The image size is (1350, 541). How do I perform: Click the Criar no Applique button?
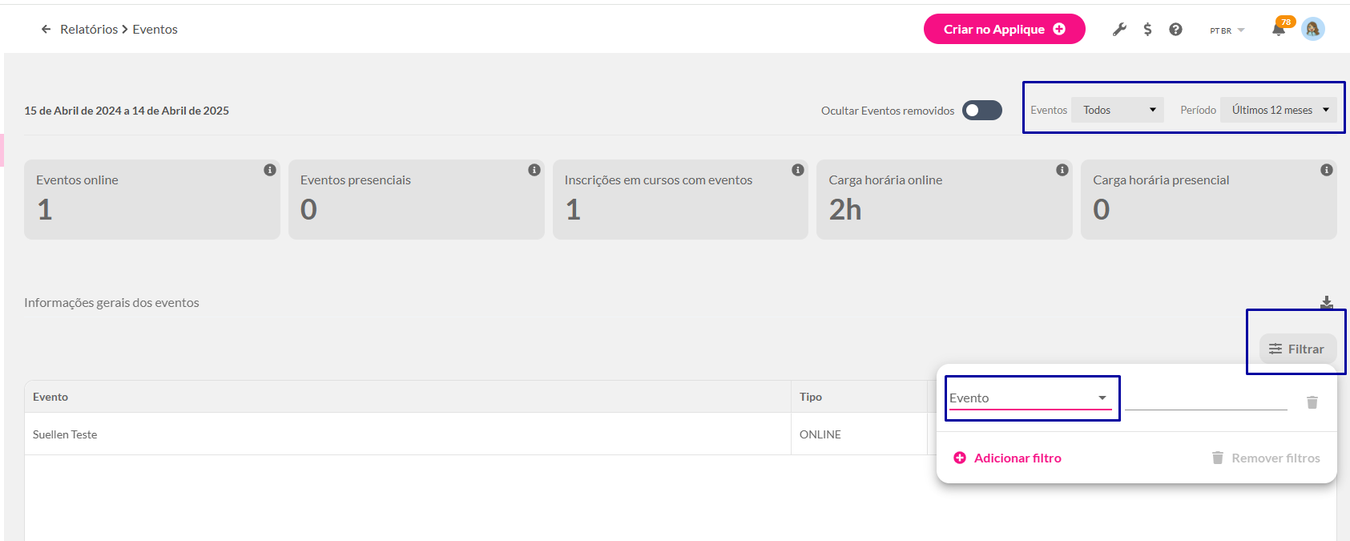(x=1004, y=30)
